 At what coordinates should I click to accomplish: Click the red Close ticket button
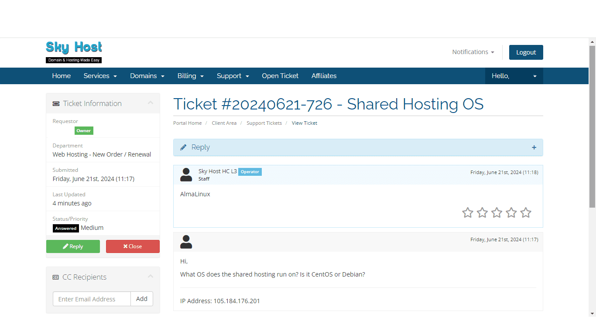133,246
